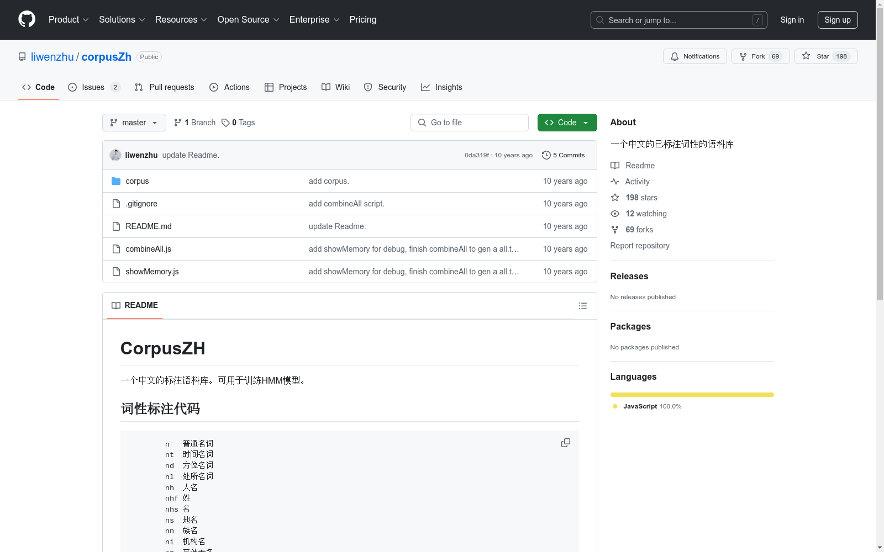Click the JavaScript language yellow bar
The height and width of the screenshot is (552, 884).
coord(692,395)
